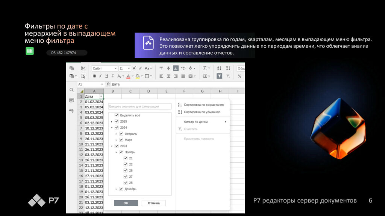The image size is (385, 216).
Task: Click the percent style icon
Action: click(239, 76)
